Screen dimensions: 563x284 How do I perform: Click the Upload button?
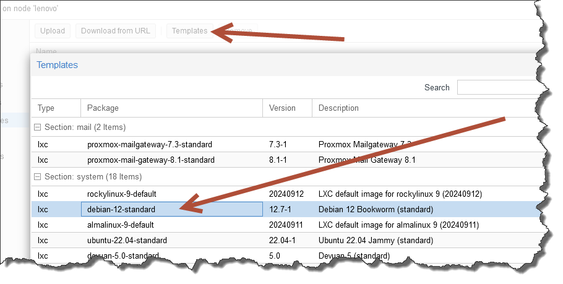(x=53, y=31)
